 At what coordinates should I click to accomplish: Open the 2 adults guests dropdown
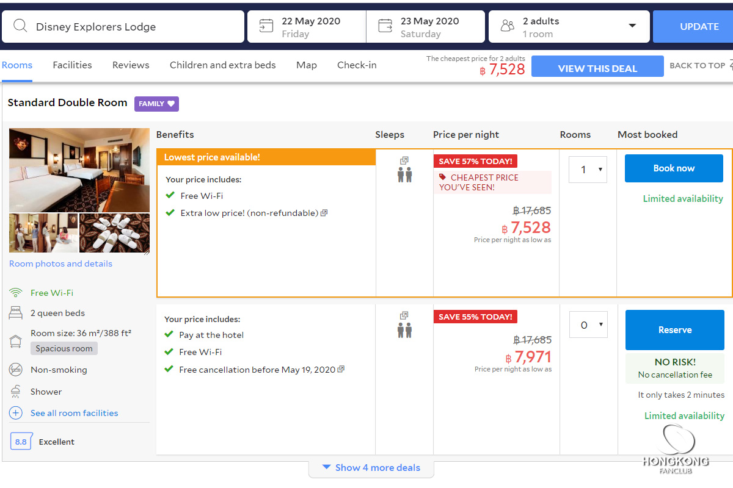(569, 26)
